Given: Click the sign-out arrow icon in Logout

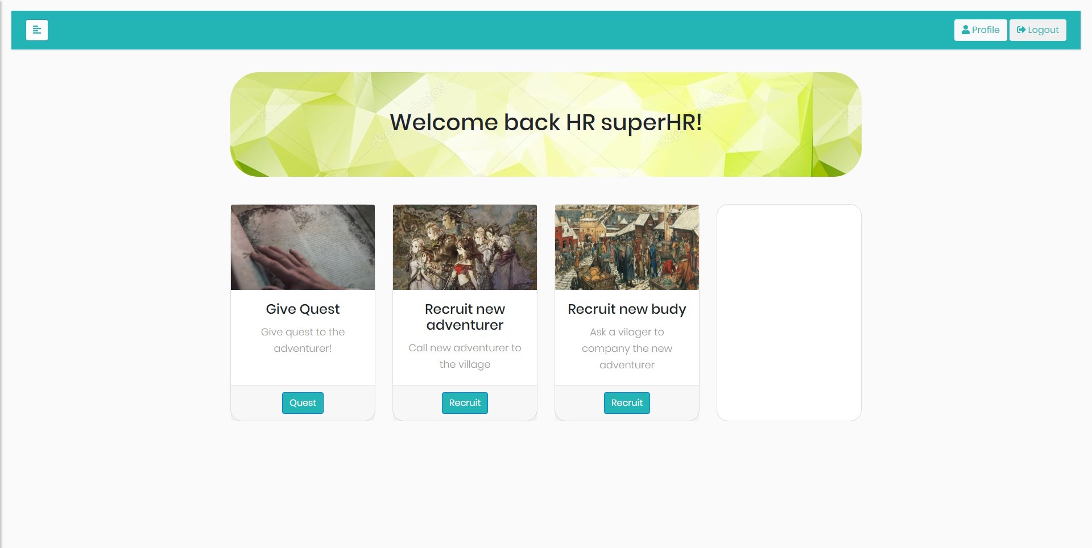Looking at the screenshot, I should 1021,30.
